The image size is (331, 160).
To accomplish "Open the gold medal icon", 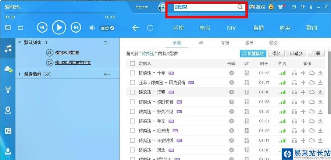I will (271, 7).
